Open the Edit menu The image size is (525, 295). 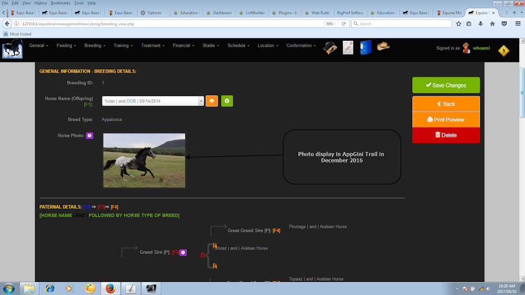(x=15, y=3)
